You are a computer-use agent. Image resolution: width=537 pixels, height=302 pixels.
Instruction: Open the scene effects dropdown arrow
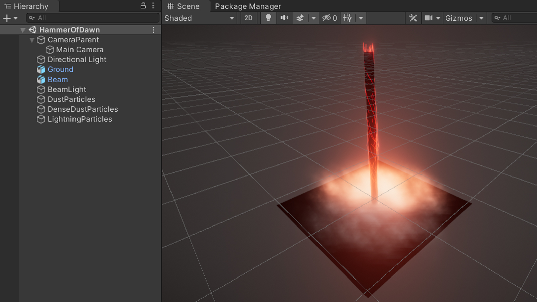point(313,18)
